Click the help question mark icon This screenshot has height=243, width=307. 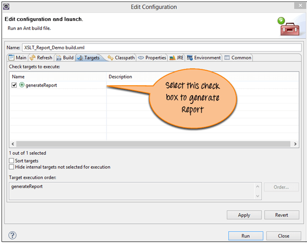(x=12, y=235)
